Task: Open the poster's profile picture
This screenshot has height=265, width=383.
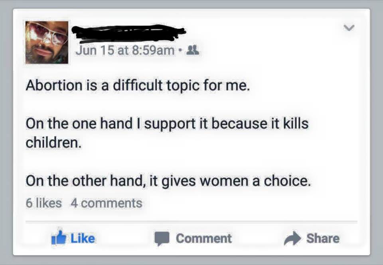Action: point(47,42)
